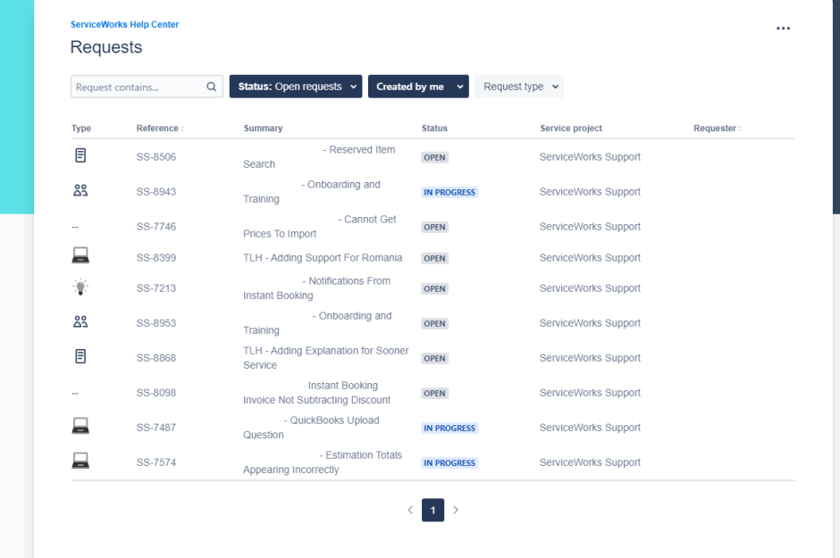Click the people icon for SS-8953

tap(80, 321)
